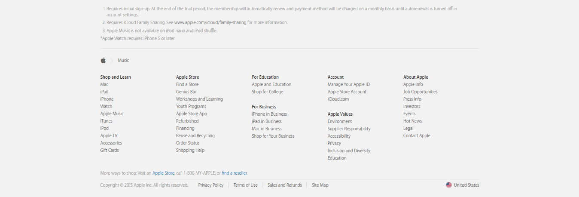The height and width of the screenshot is (197, 579).
Task: Open Apple and Education link
Action: [271, 85]
